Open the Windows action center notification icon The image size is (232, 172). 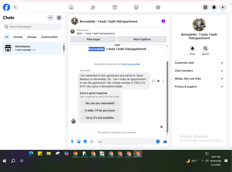226,161
